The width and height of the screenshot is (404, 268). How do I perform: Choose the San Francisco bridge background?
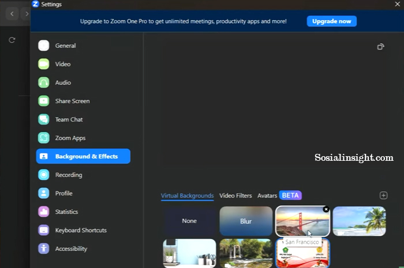[x=302, y=221]
